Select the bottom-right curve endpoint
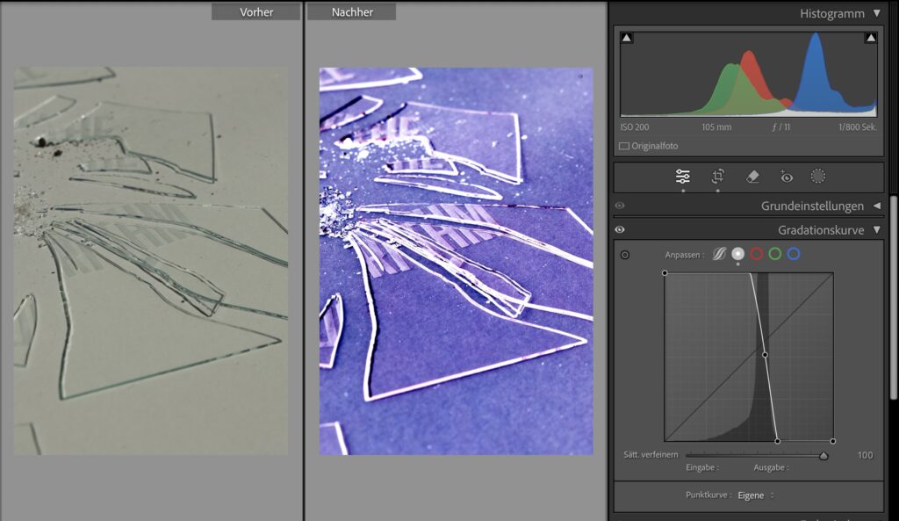This screenshot has height=521, width=899. tap(833, 441)
